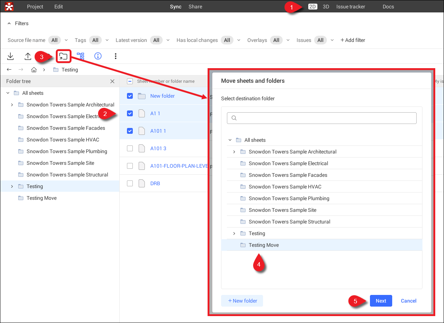Click the download icon in toolbar

pos(11,56)
